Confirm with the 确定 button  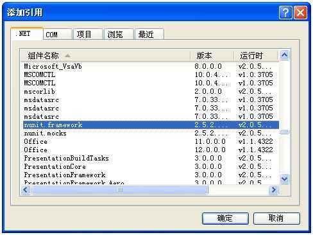[225, 218]
